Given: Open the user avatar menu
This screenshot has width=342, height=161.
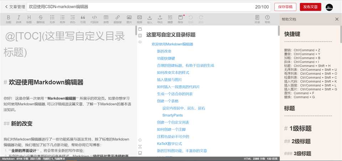Looking at the screenshot, I should [329, 7].
